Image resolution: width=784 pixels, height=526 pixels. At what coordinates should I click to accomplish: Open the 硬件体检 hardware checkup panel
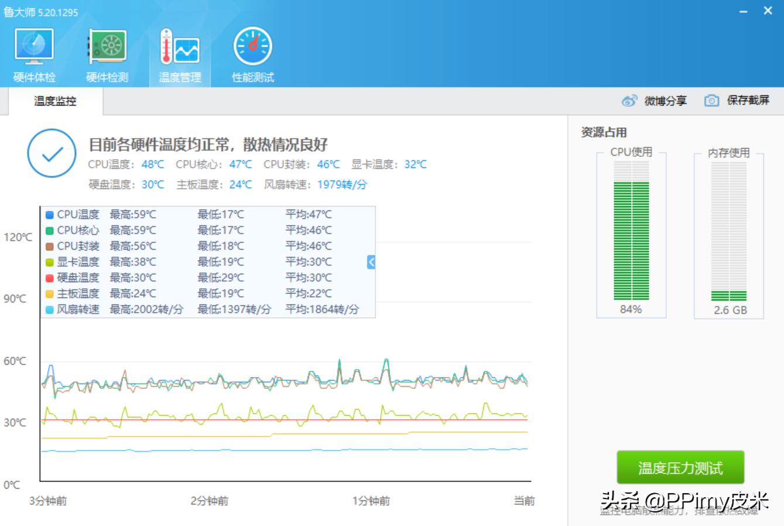point(33,53)
